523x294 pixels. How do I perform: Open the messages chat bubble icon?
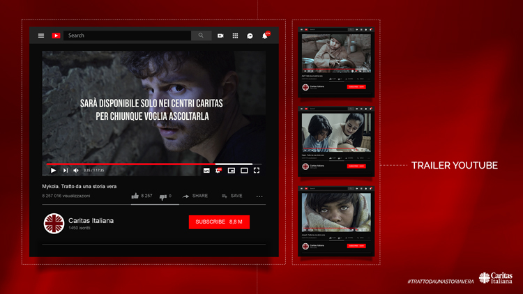[250, 36]
